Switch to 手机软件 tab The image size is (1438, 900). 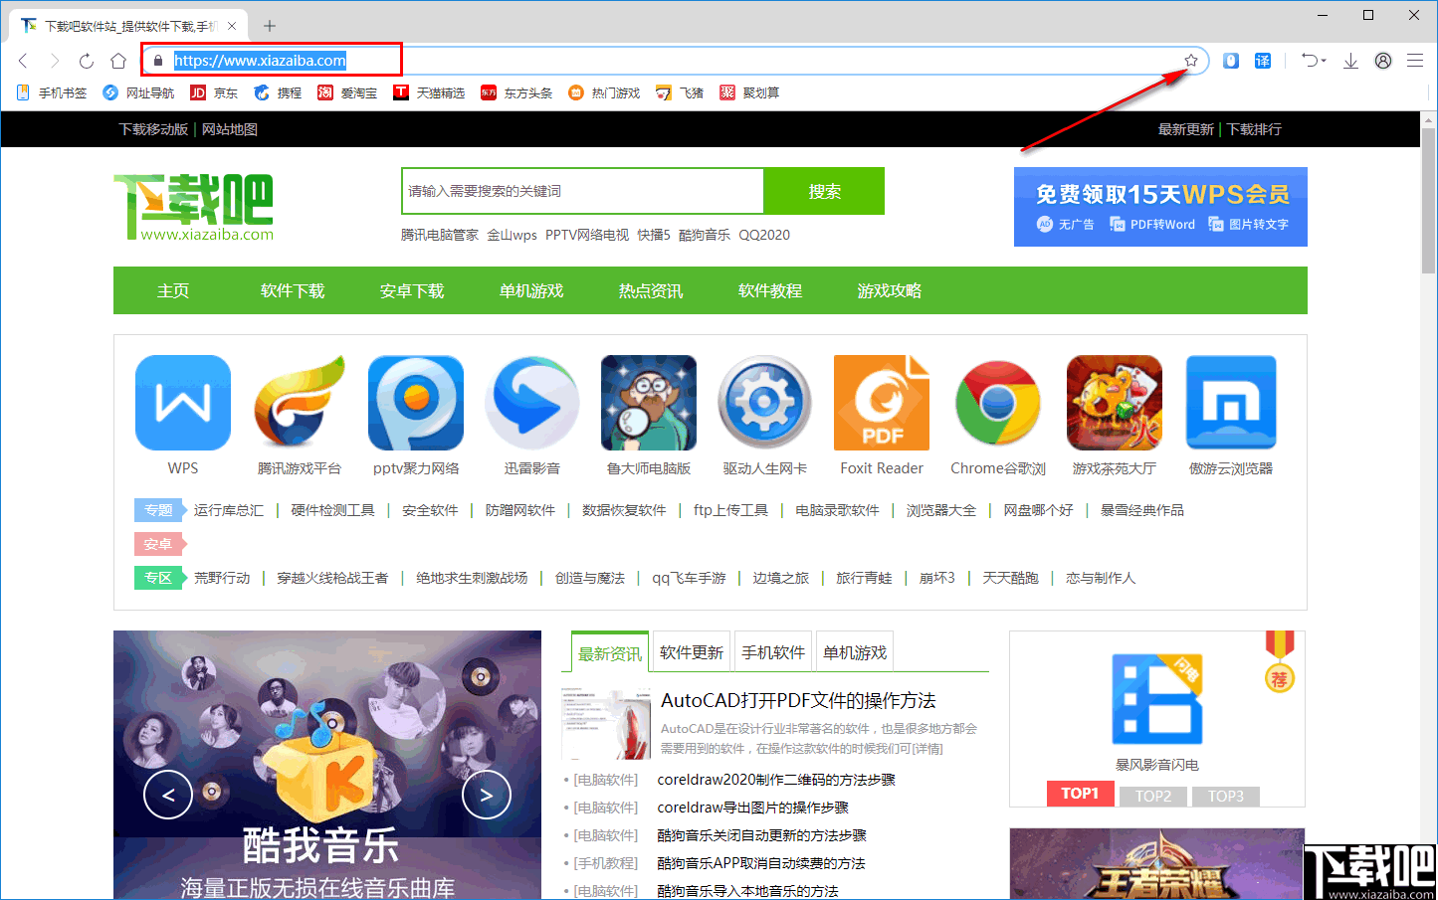tap(773, 652)
